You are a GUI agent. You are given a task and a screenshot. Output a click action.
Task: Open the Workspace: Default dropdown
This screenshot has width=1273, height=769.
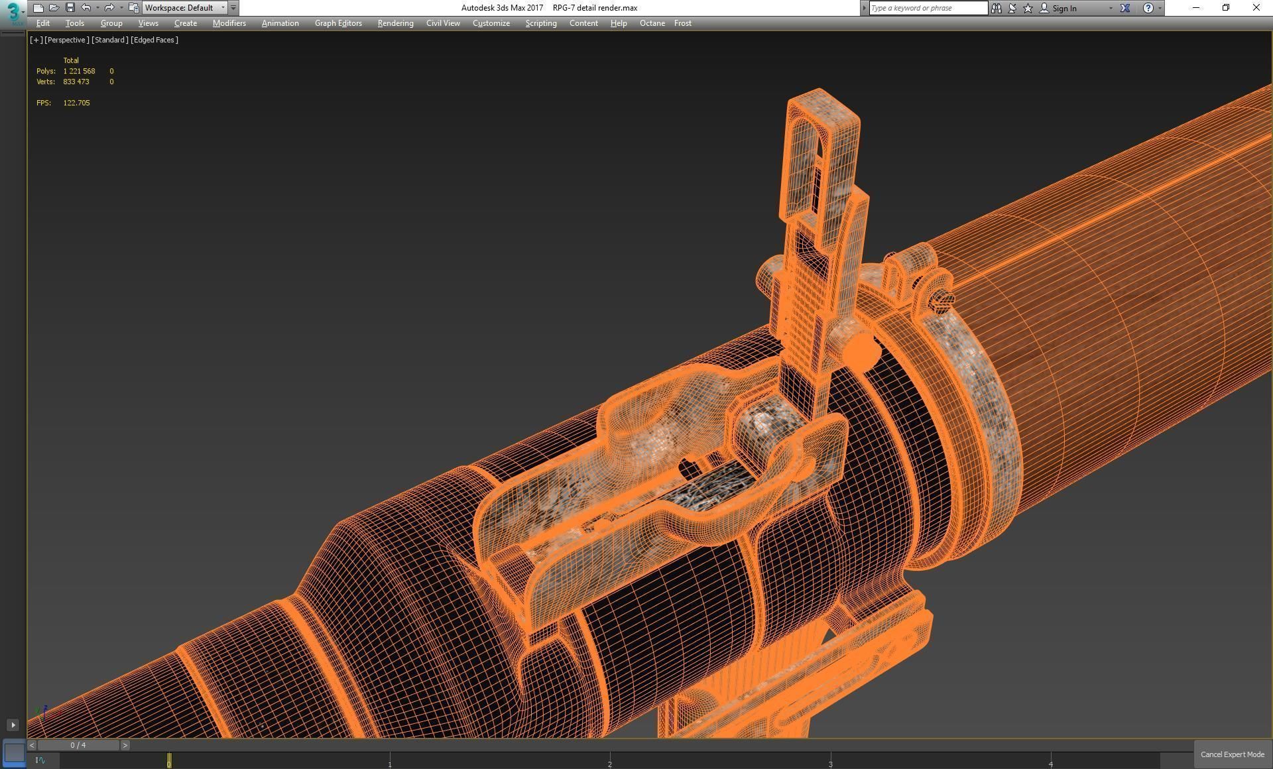tap(184, 8)
